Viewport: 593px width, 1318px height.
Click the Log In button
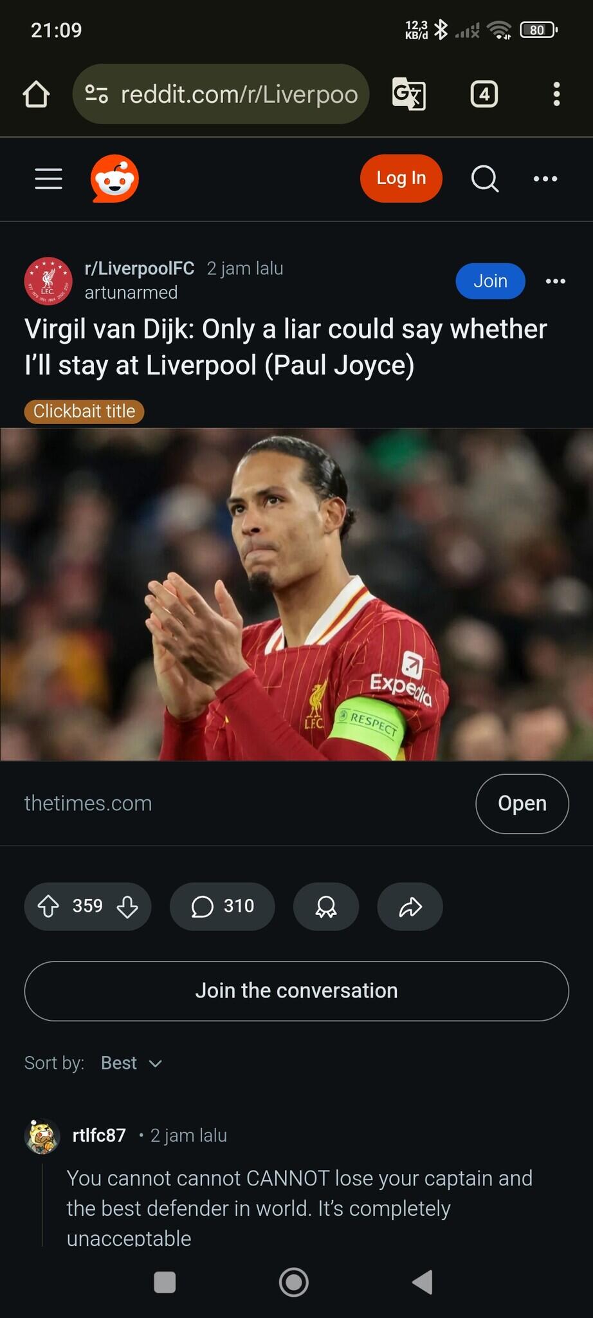[401, 178]
